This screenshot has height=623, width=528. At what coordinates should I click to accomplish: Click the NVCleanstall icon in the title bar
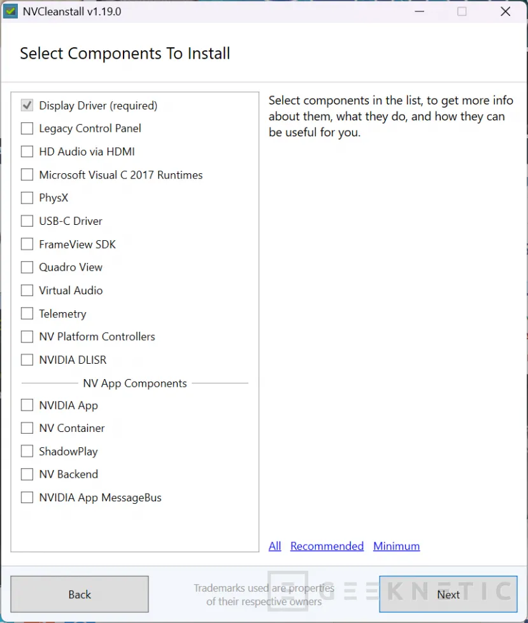9,11
